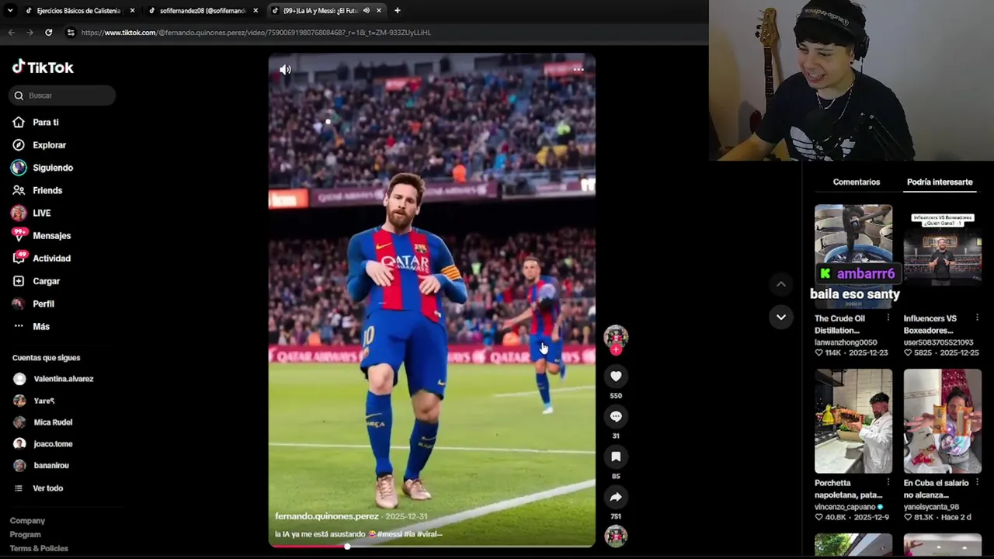Screen dimensions: 994x559
Task: Seek using the video progress bar
Action: pos(432,547)
